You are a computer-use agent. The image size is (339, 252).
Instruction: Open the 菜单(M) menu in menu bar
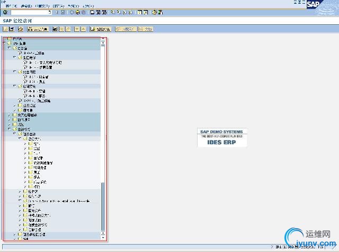(12, 6)
